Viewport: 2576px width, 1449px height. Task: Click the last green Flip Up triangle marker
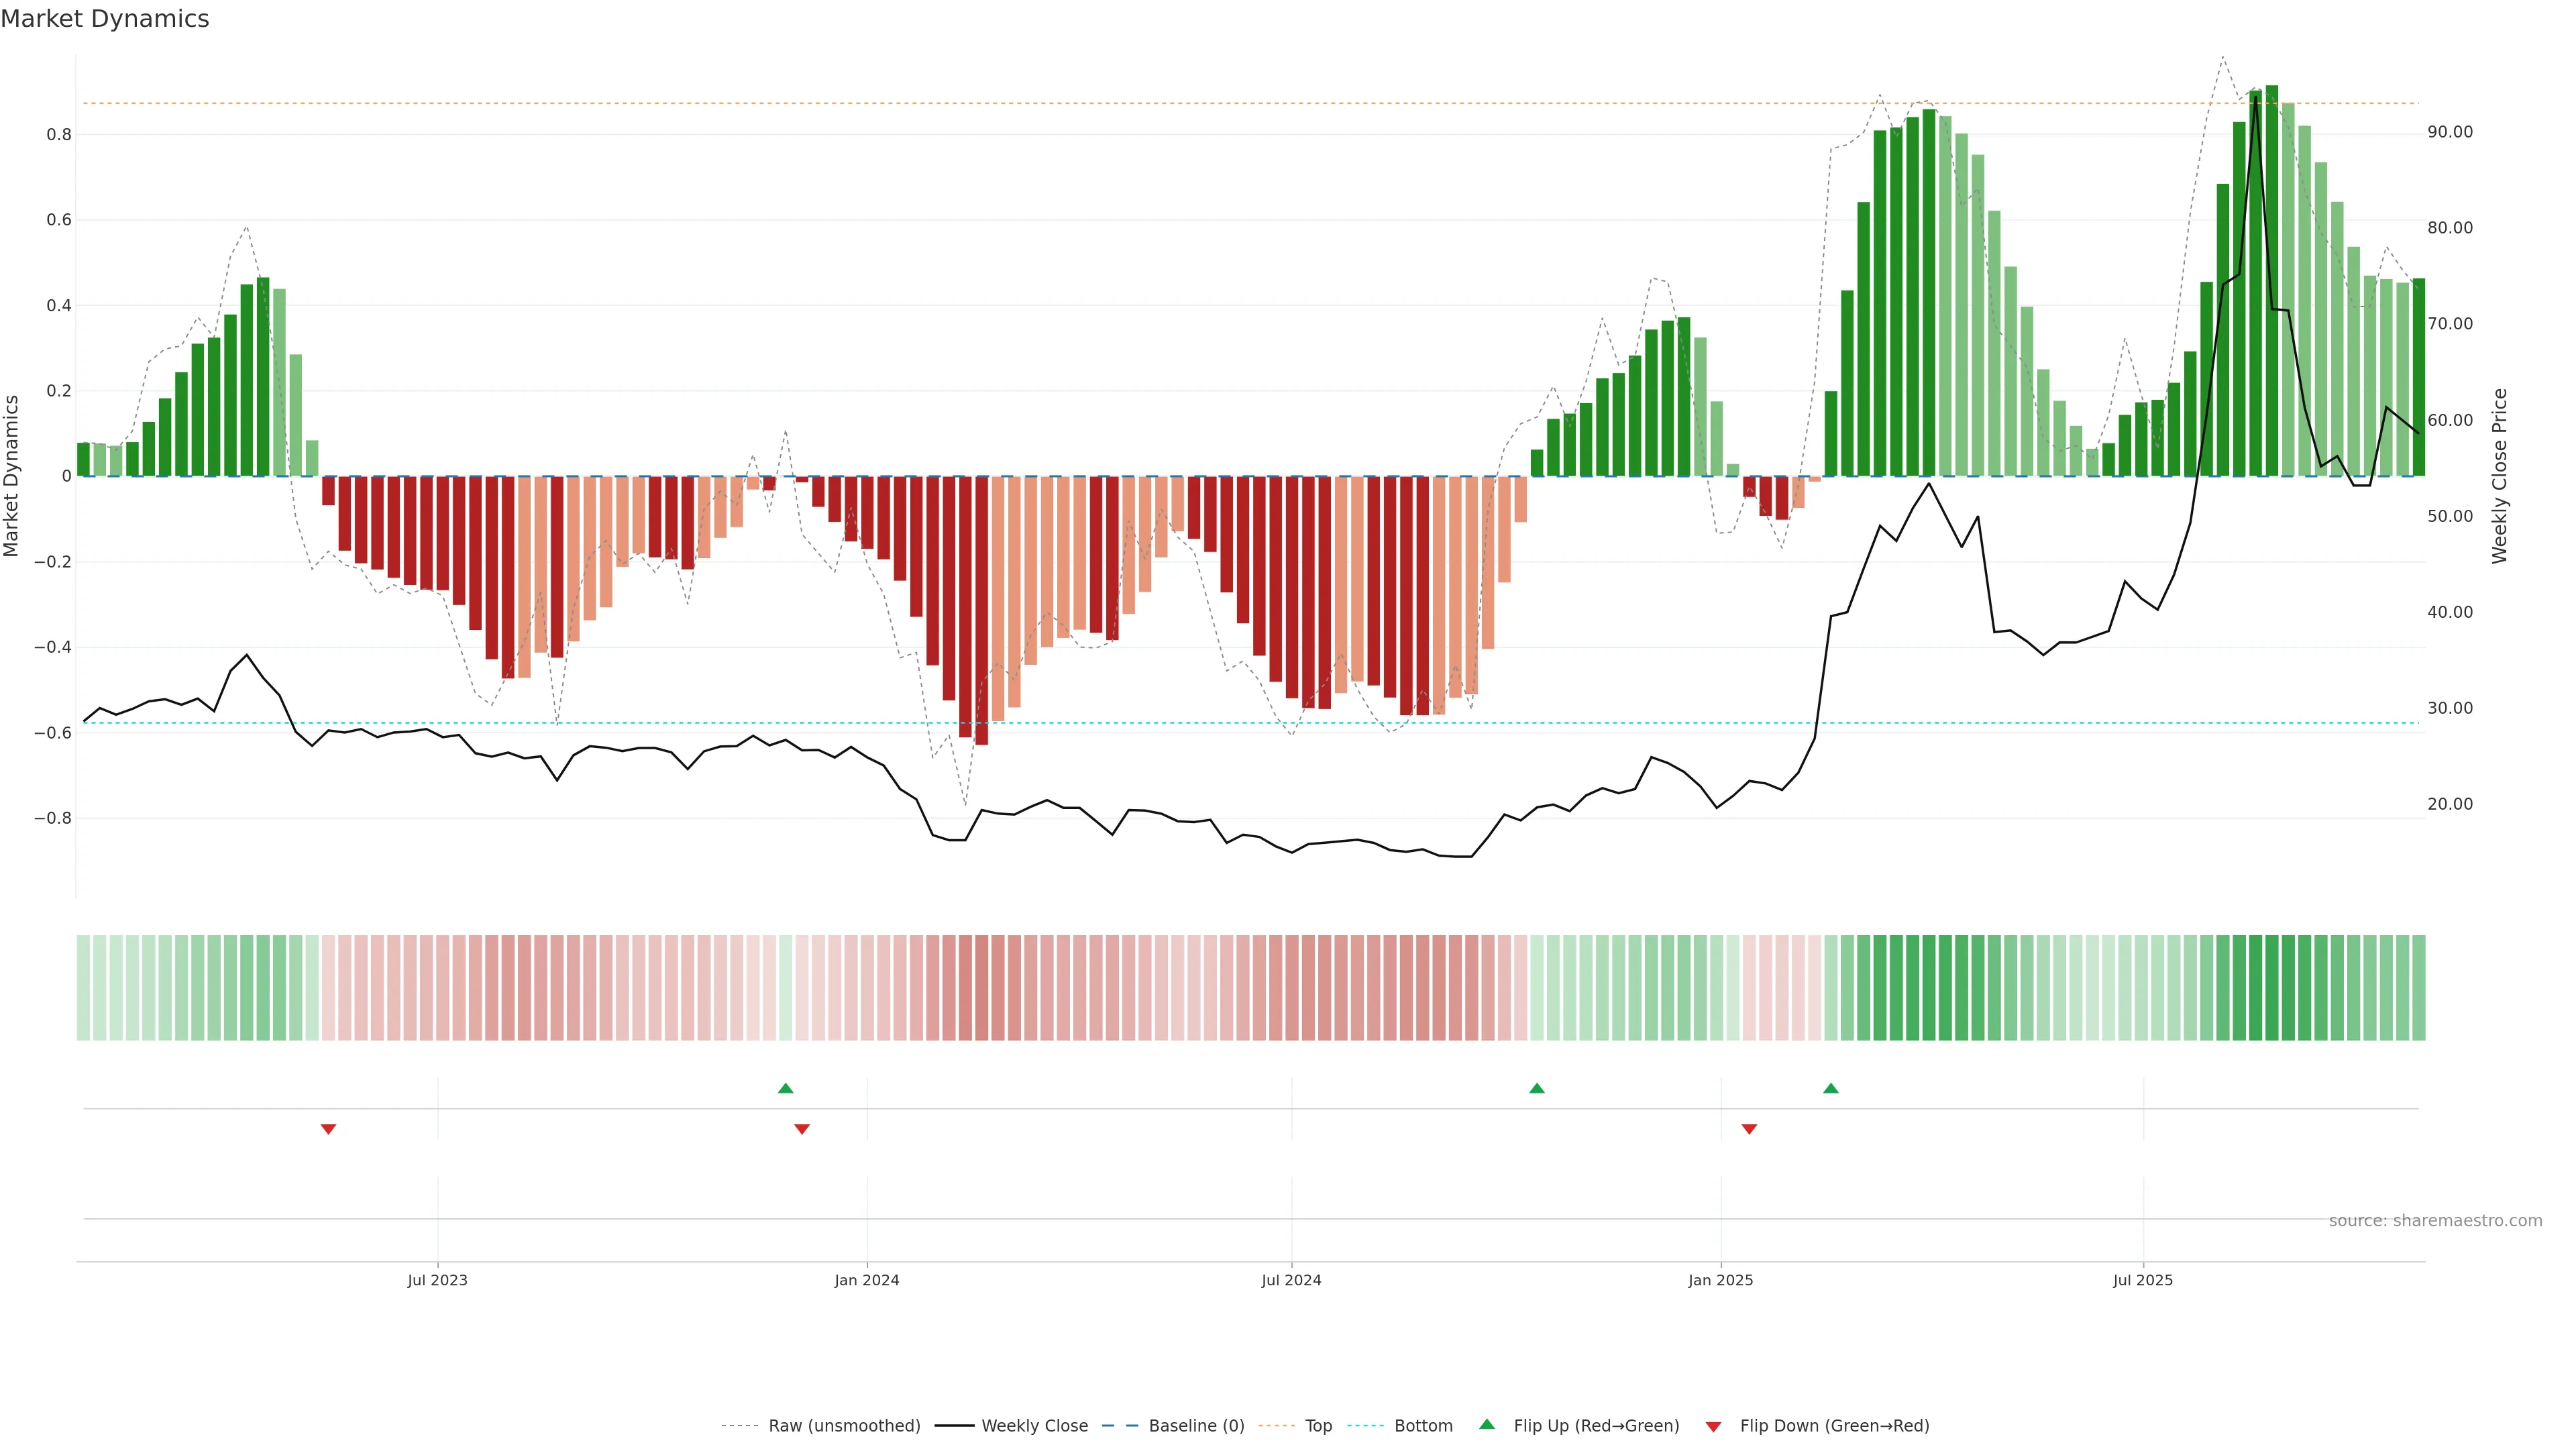click(x=1831, y=1088)
